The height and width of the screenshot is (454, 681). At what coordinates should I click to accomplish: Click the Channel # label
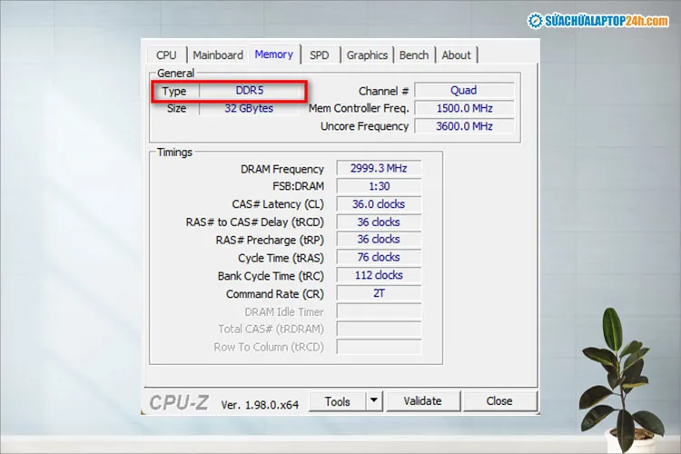(383, 91)
